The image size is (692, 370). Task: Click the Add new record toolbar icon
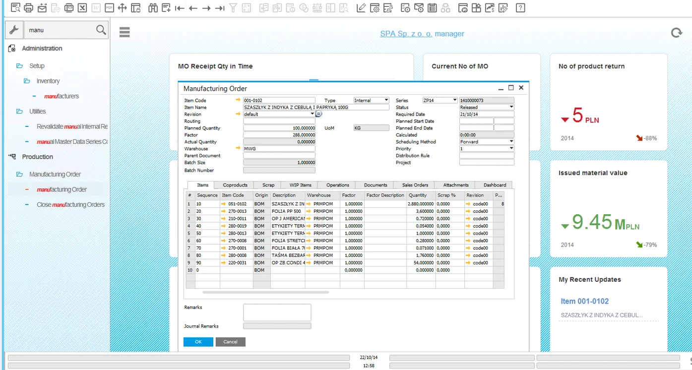point(166,8)
